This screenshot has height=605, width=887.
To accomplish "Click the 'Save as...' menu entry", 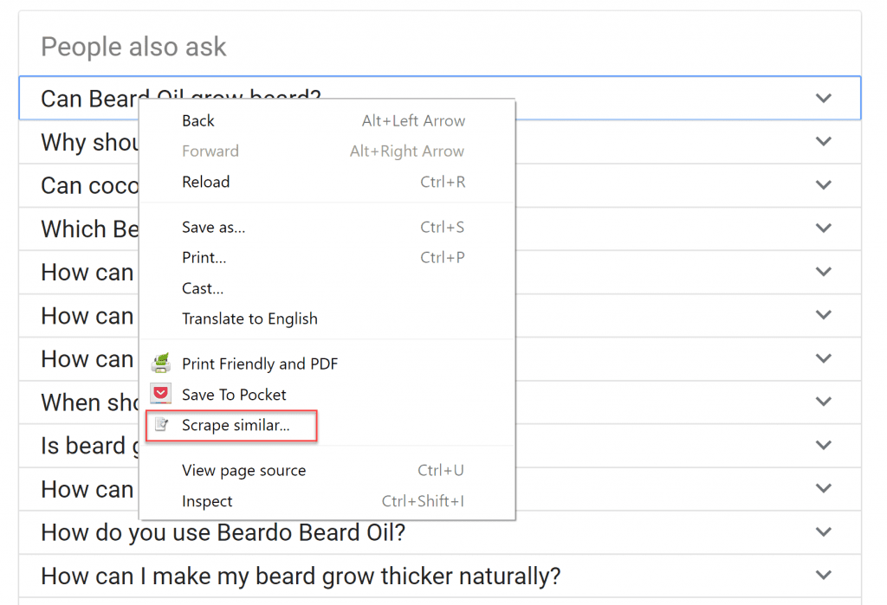I will click(x=212, y=227).
